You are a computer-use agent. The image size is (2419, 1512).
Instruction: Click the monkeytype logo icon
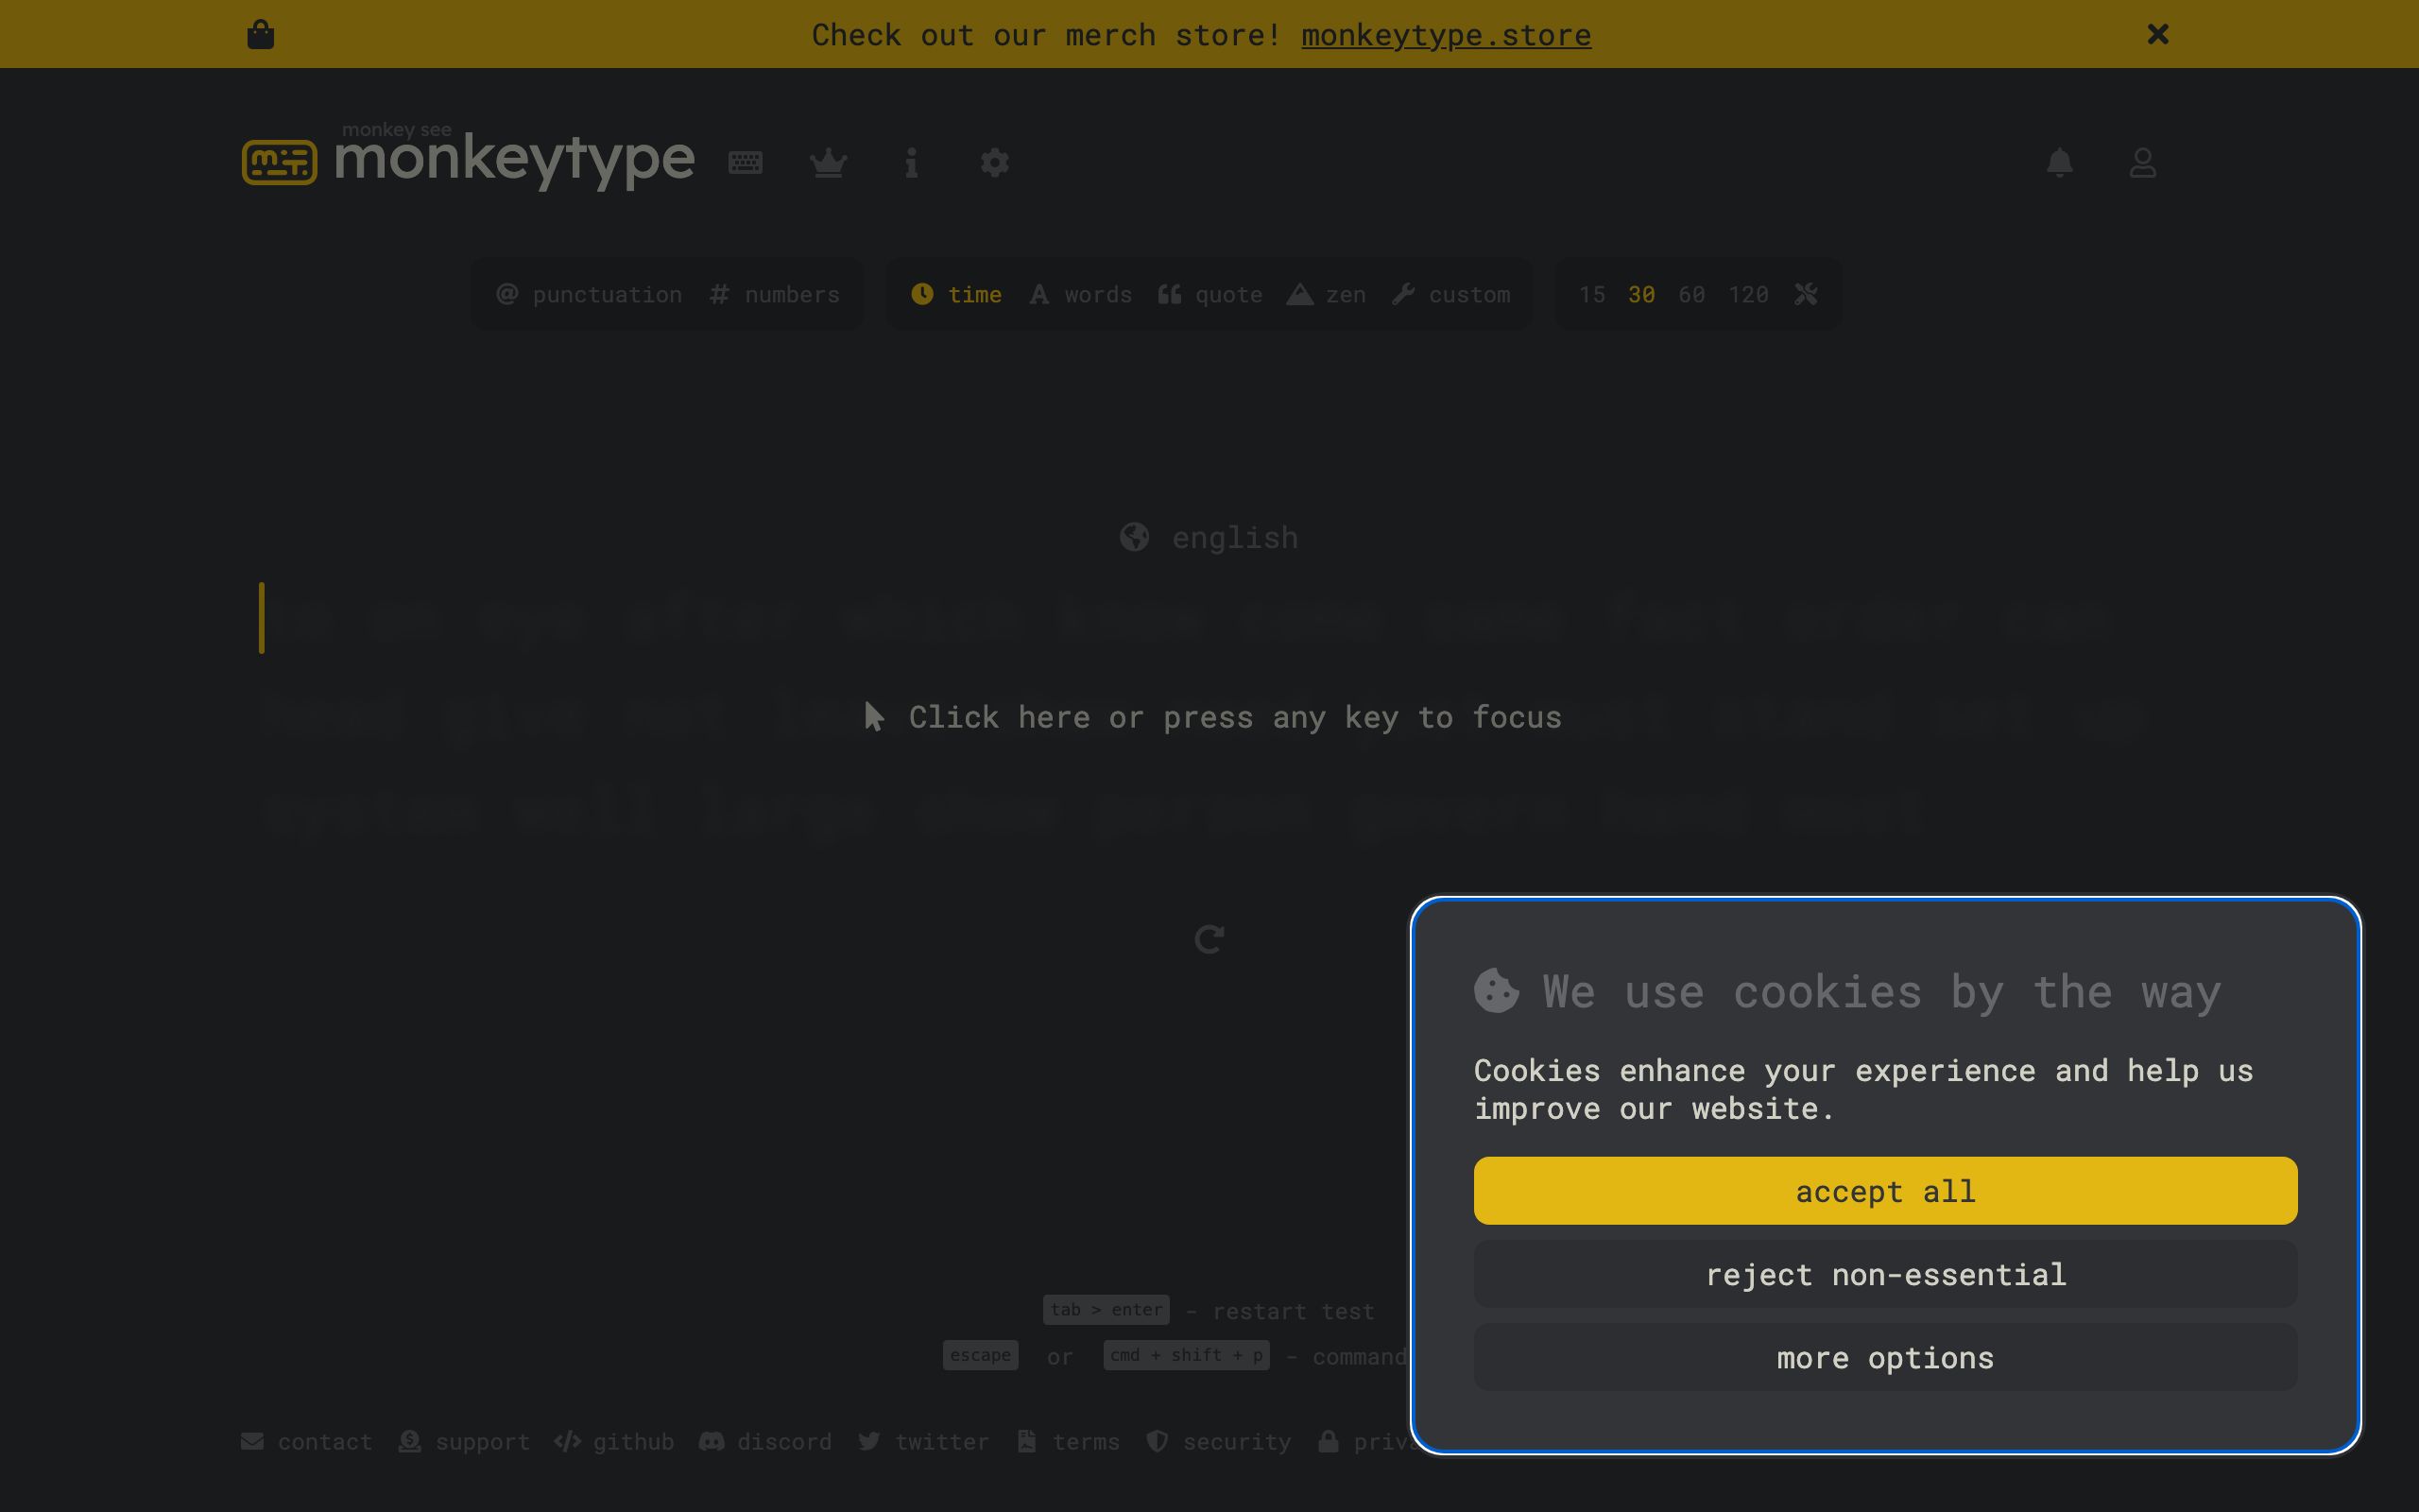tap(279, 162)
